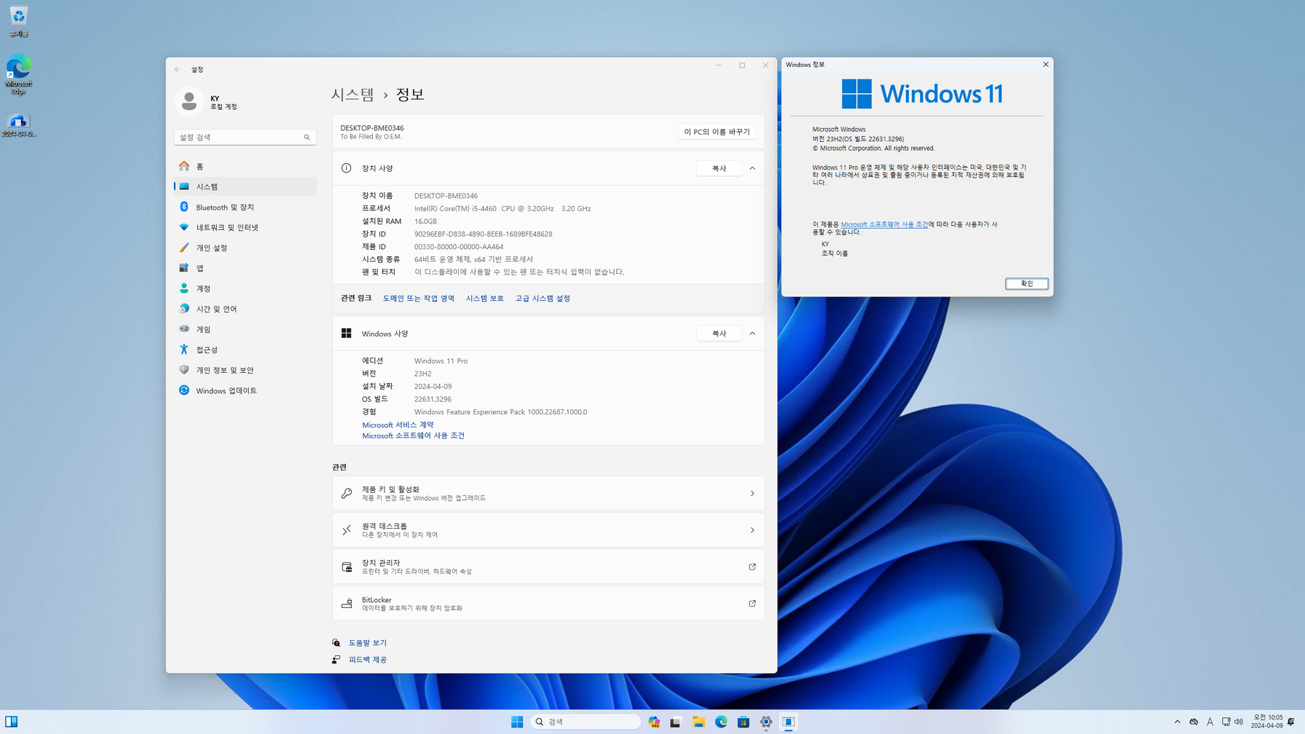Open Bluetooth 및 장치 settings
The image size is (1305, 734).
coord(245,207)
